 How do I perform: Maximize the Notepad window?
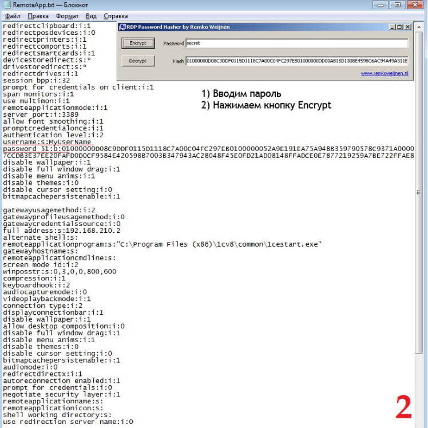[x=399, y=5]
